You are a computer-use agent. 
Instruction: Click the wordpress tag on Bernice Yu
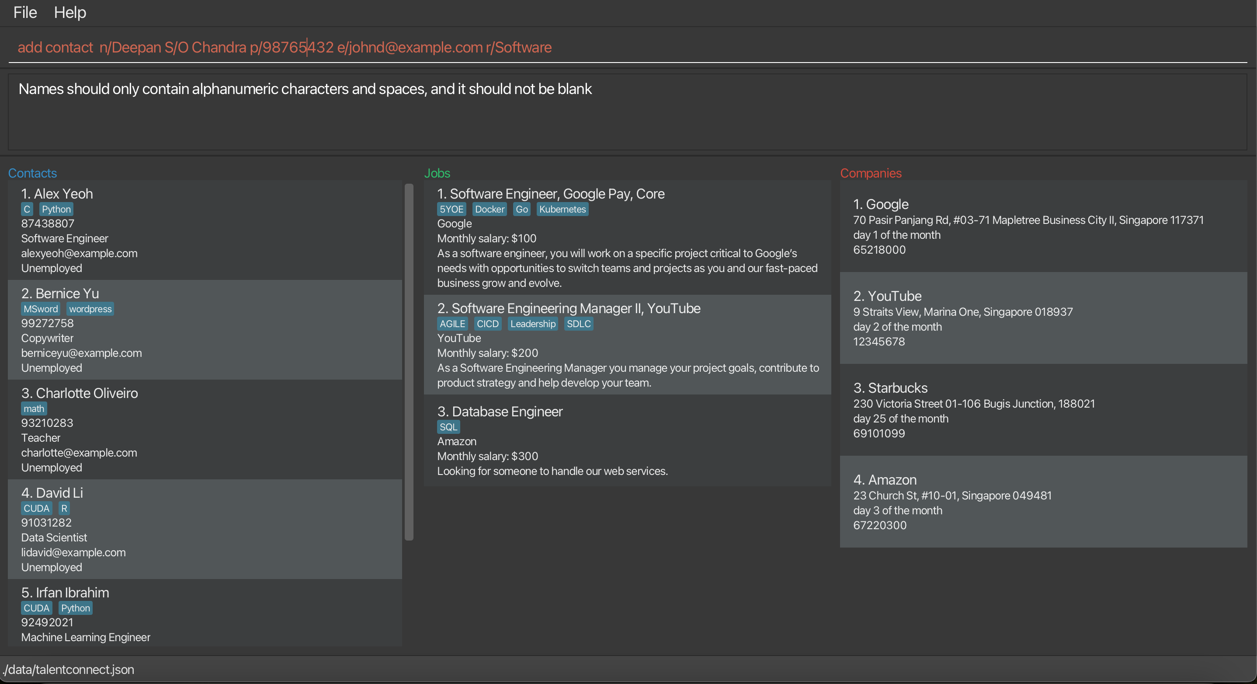[x=90, y=309]
